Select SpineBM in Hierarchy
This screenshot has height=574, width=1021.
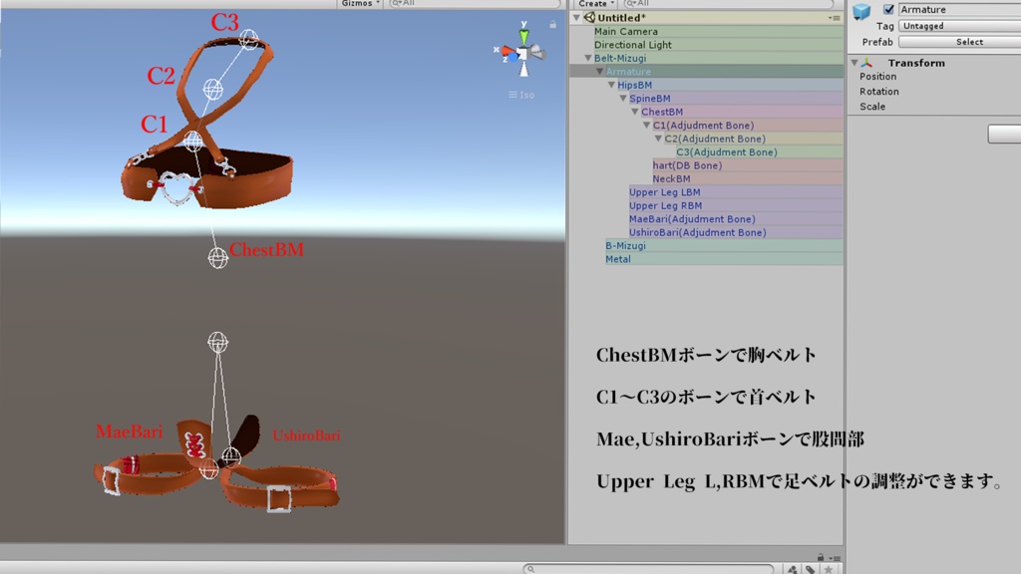click(x=649, y=99)
